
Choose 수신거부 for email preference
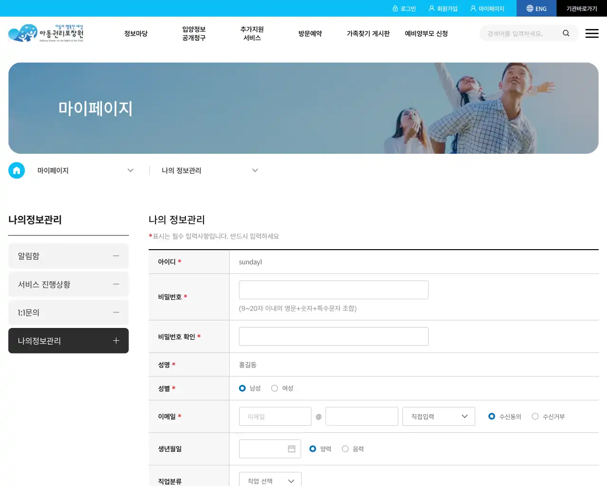535,416
